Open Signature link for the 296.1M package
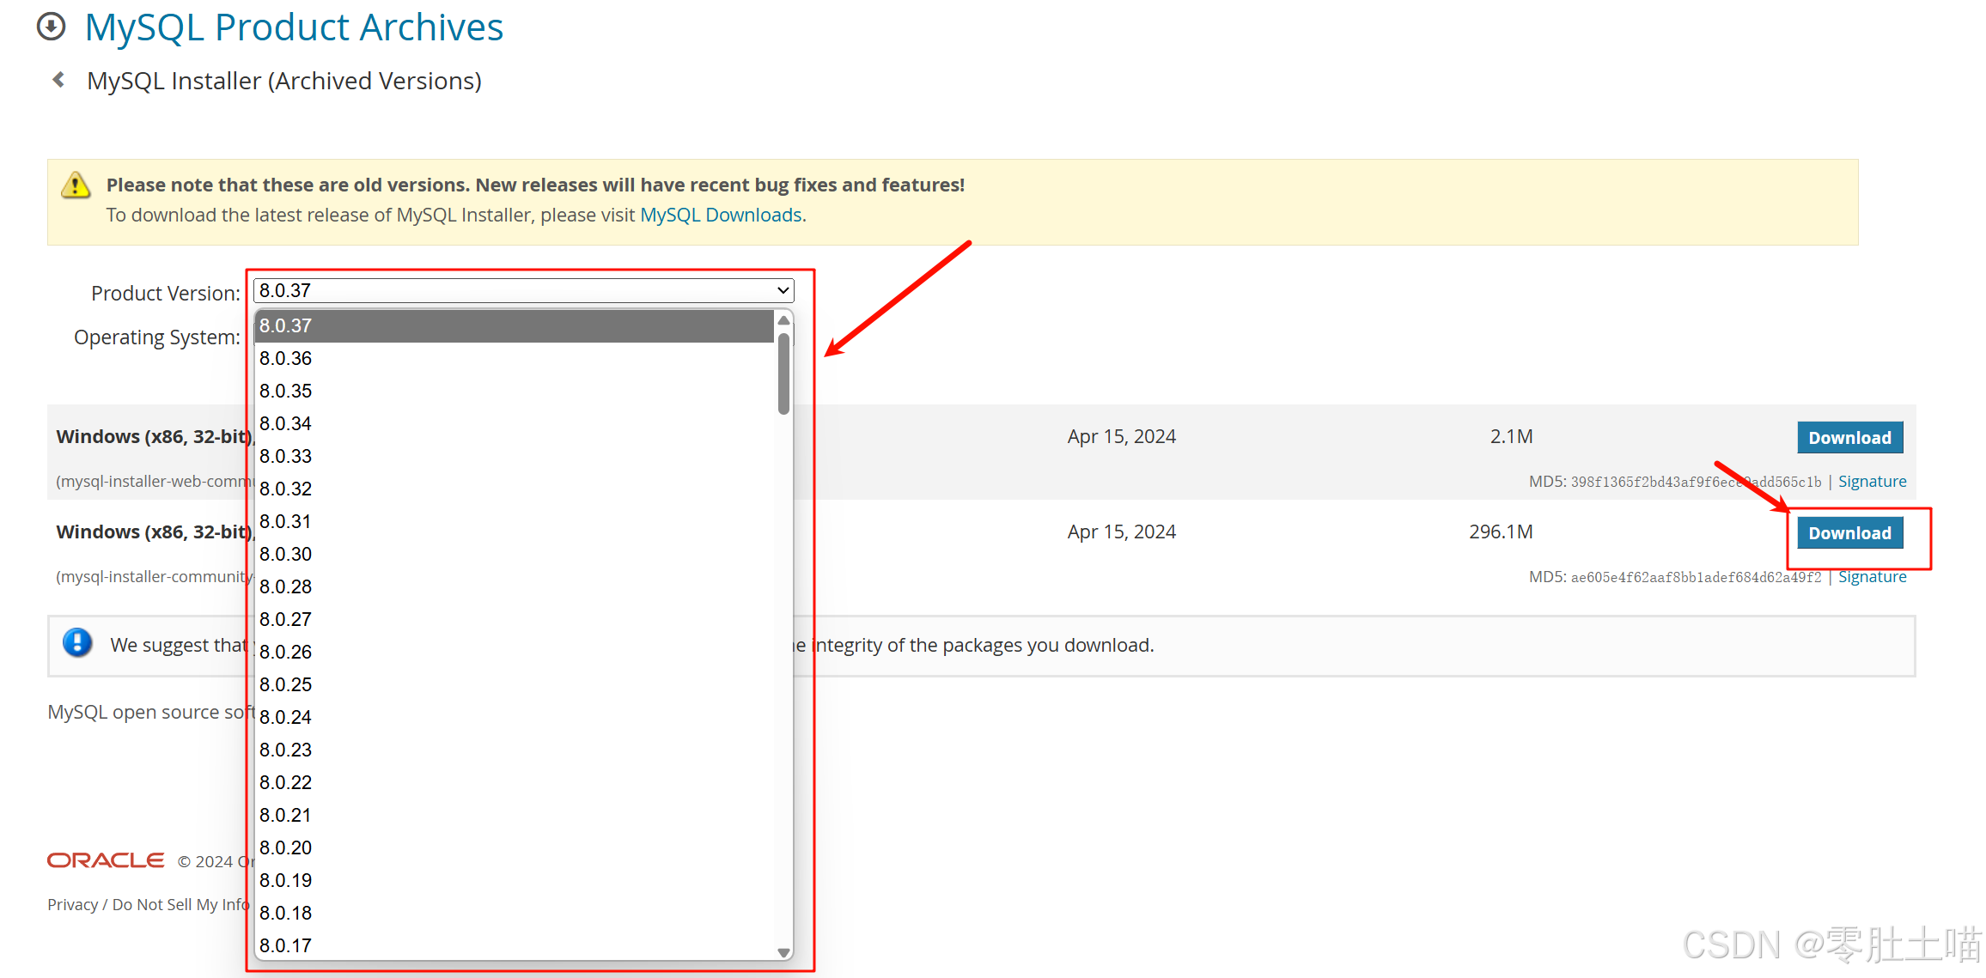Viewport: 1986px width, 978px height. (1872, 577)
